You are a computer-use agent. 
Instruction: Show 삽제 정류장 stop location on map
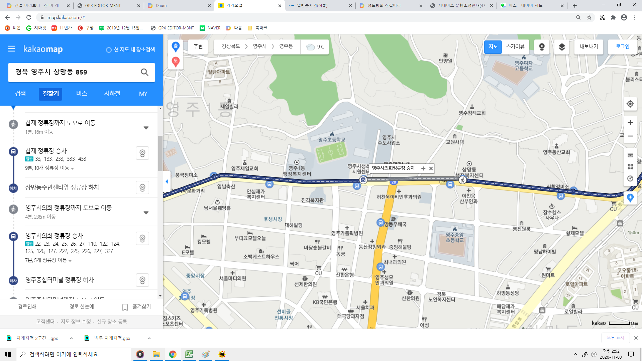(x=142, y=153)
